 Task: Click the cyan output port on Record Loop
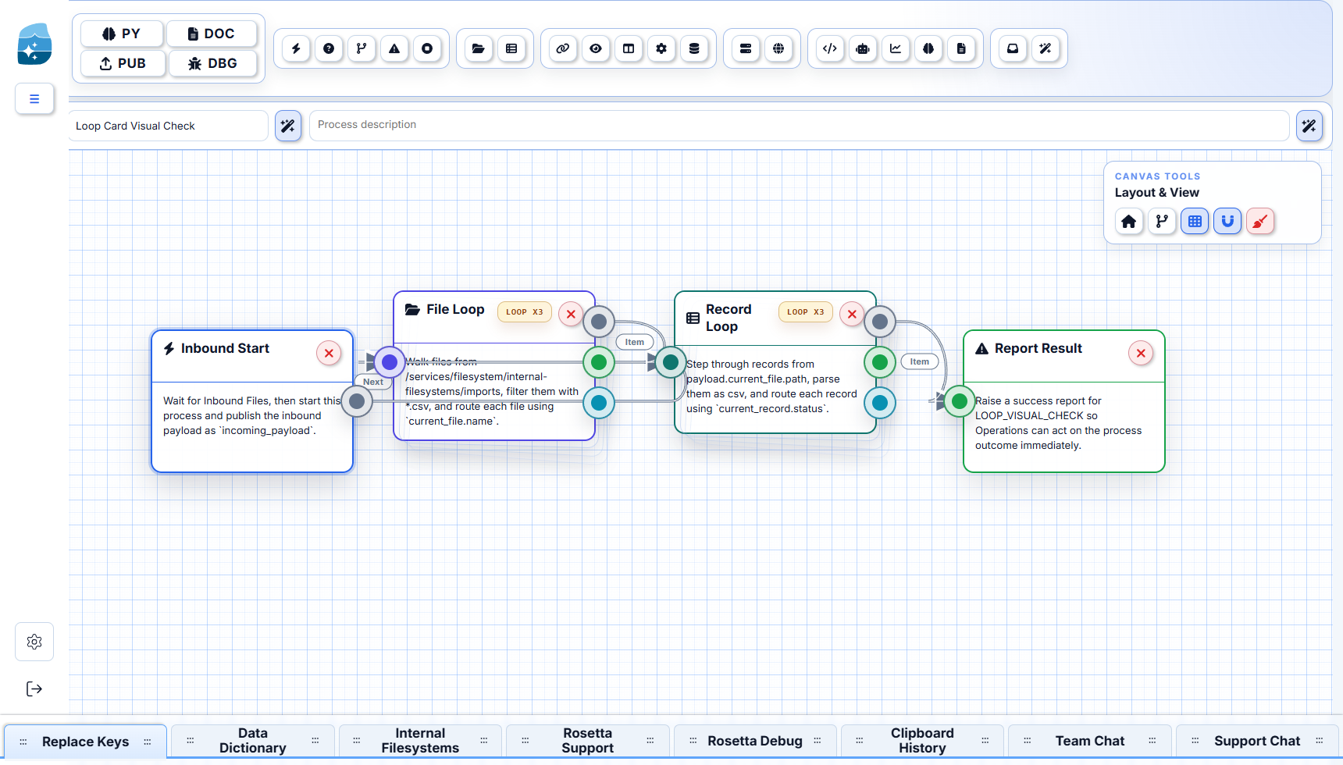pos(880,403)
